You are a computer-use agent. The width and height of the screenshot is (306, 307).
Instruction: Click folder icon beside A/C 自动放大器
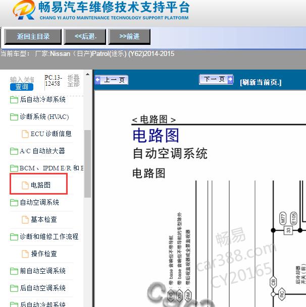(x=14, y=151)
